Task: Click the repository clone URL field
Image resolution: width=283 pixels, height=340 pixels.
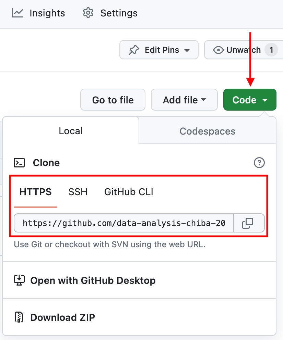Action: coord(124,223)
